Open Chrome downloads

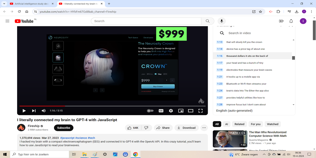click(x=297, y=12)
